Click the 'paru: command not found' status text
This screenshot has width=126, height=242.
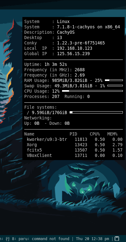pos(44,239)
